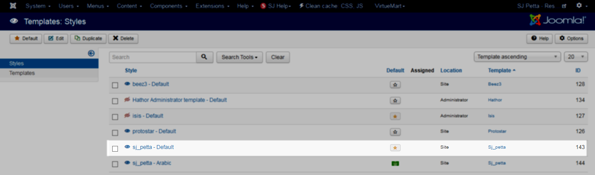Click the magnifier search button
The image size is (595, 175).
(205, 57)
